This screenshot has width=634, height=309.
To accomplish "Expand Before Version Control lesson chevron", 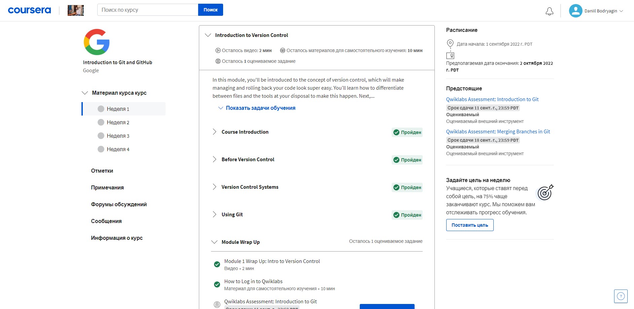I will (214, 160).
